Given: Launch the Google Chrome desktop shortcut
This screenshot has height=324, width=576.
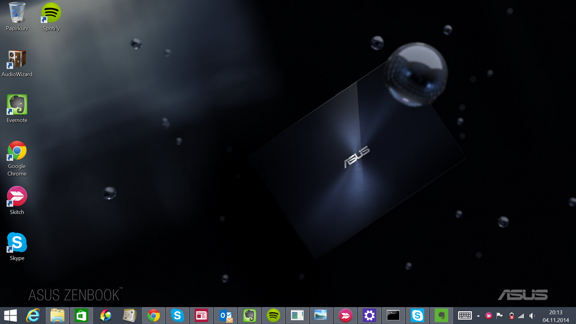Looking at the screenshot, I should point(17,159).
